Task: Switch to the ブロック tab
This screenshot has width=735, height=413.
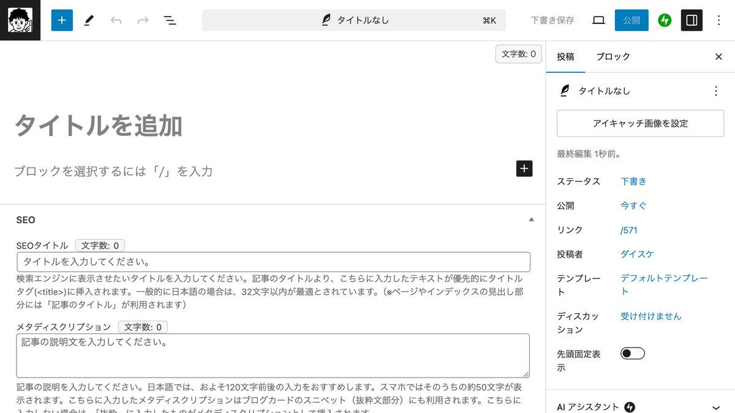Action: point(612,56)
